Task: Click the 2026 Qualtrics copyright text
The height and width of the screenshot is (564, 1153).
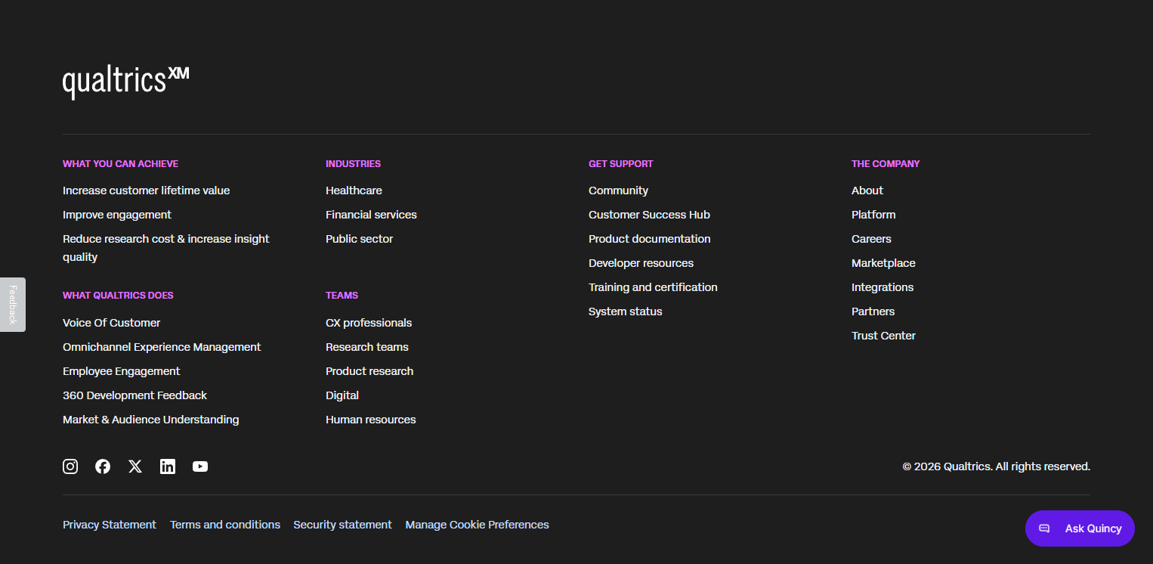Action: (x=996, y=466)
